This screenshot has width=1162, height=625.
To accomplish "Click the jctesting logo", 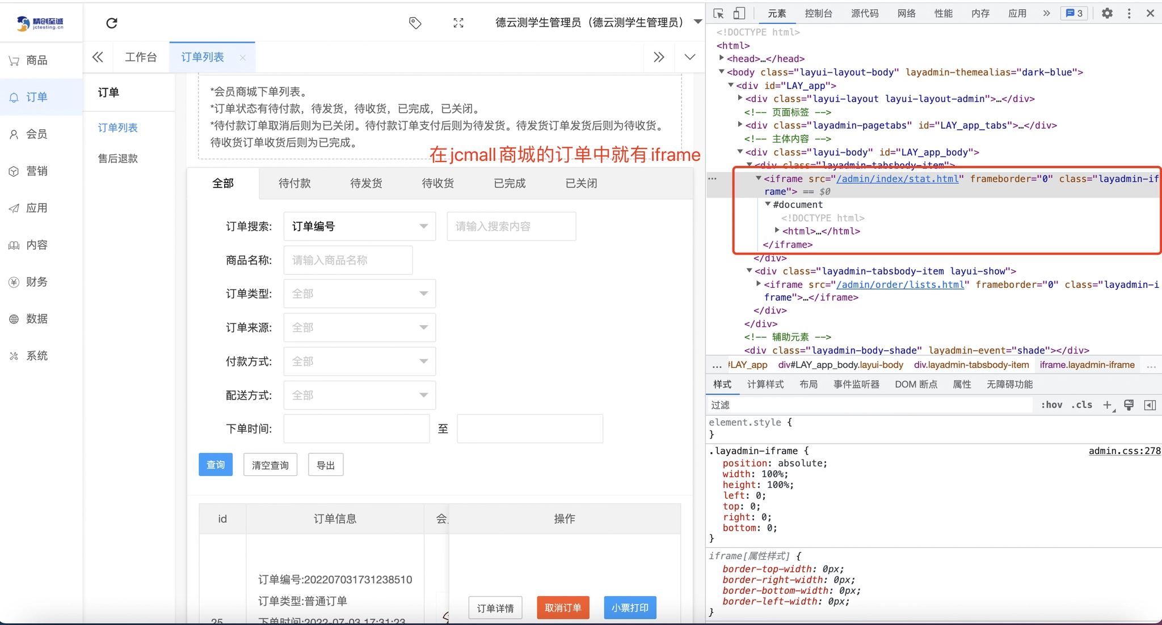I will [x=41, y=23].
